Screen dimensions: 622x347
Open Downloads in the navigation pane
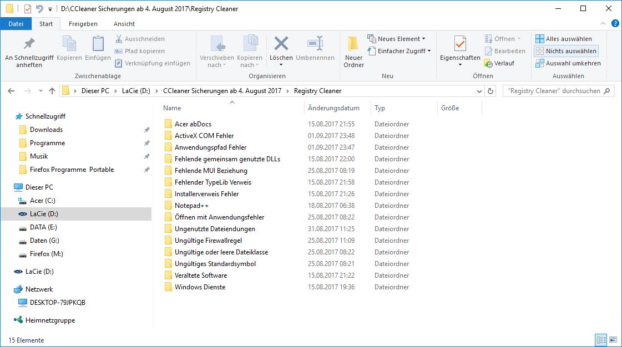[46, 130]
